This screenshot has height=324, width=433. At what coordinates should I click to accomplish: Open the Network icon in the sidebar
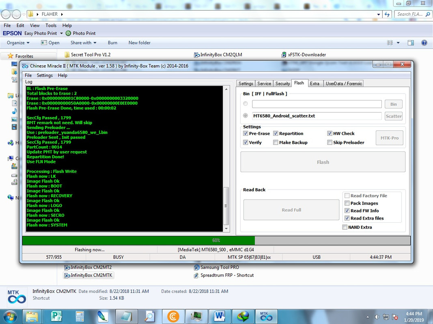(x=11, y=198)
